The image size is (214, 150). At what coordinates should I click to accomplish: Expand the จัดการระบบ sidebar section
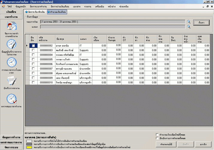(11, 147)
